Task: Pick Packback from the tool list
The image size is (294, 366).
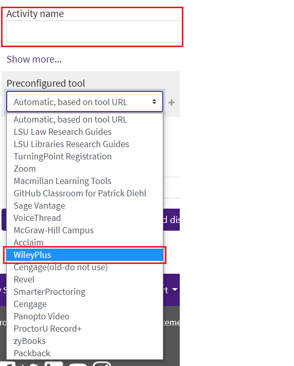Action: (85, 353)
